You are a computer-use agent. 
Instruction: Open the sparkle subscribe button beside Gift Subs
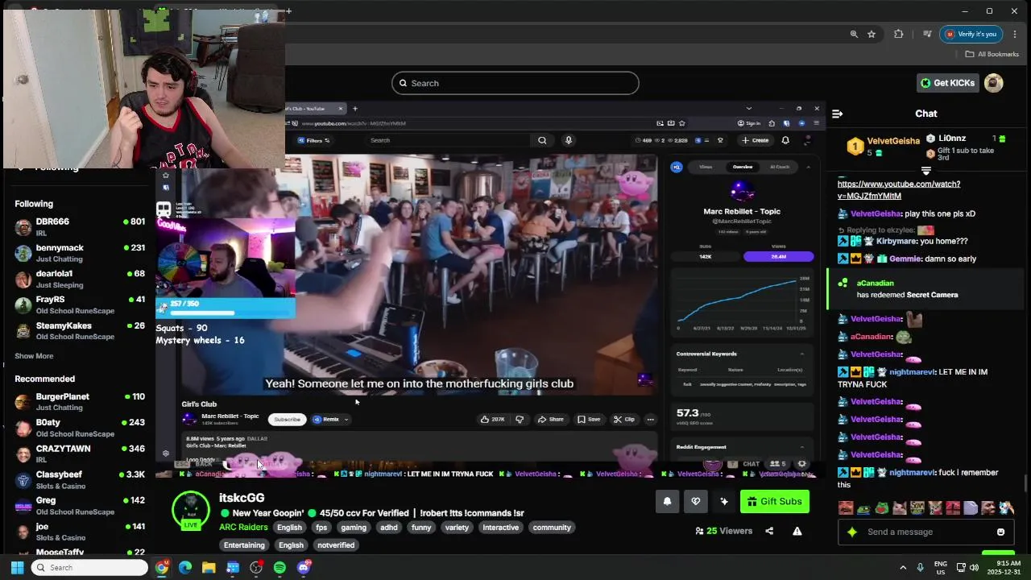[724, 501]
